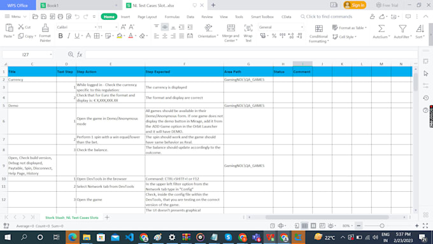Image resolution: width=433 pixels, height=244 pixels.
Task: Click the zoom out minus button
Action: (358, 226)
